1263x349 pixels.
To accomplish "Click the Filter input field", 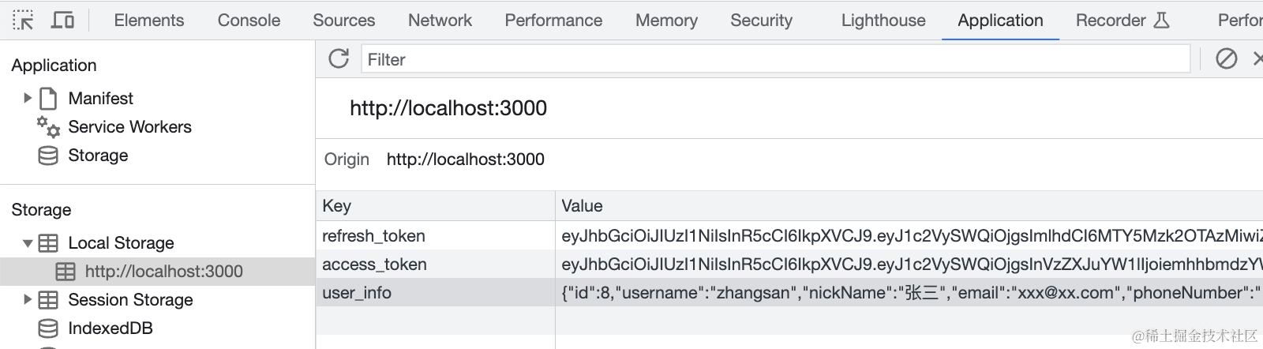I will click(x=775, y=59).
